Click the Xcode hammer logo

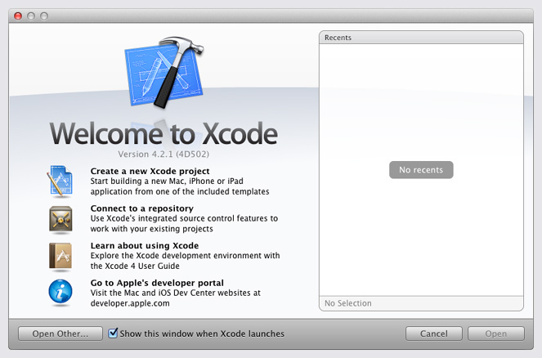click(x=163, y=73)
